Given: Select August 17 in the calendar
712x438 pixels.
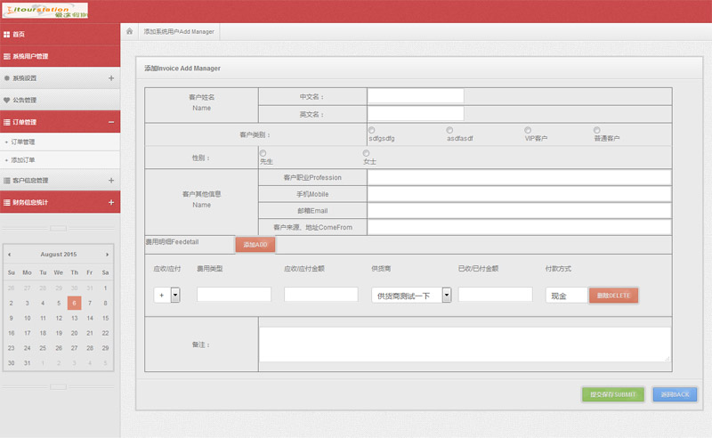Looking at the screenshot, I should coord(27,333).
